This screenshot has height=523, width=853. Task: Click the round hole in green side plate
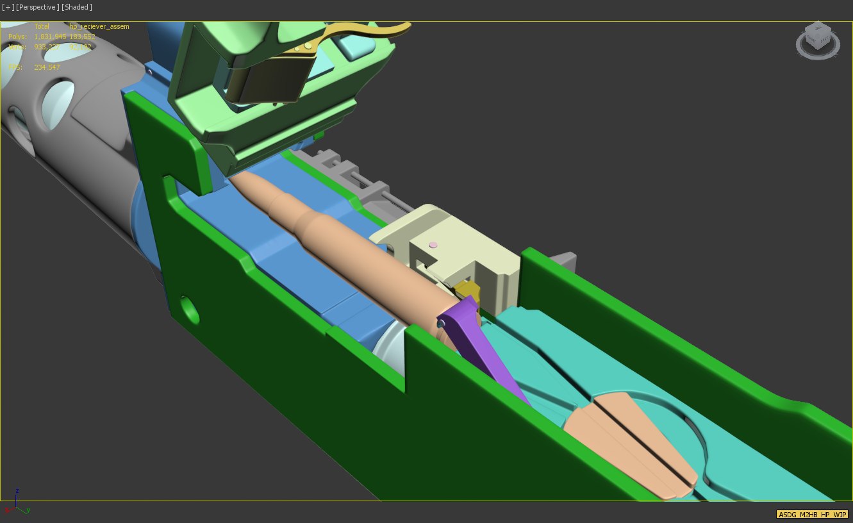click(190, 311)
